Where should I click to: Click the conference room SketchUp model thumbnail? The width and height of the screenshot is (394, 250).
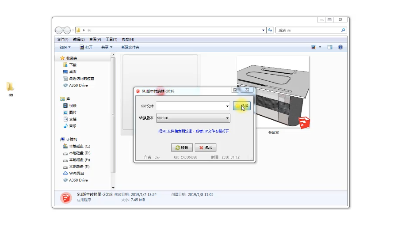point(273,92)
